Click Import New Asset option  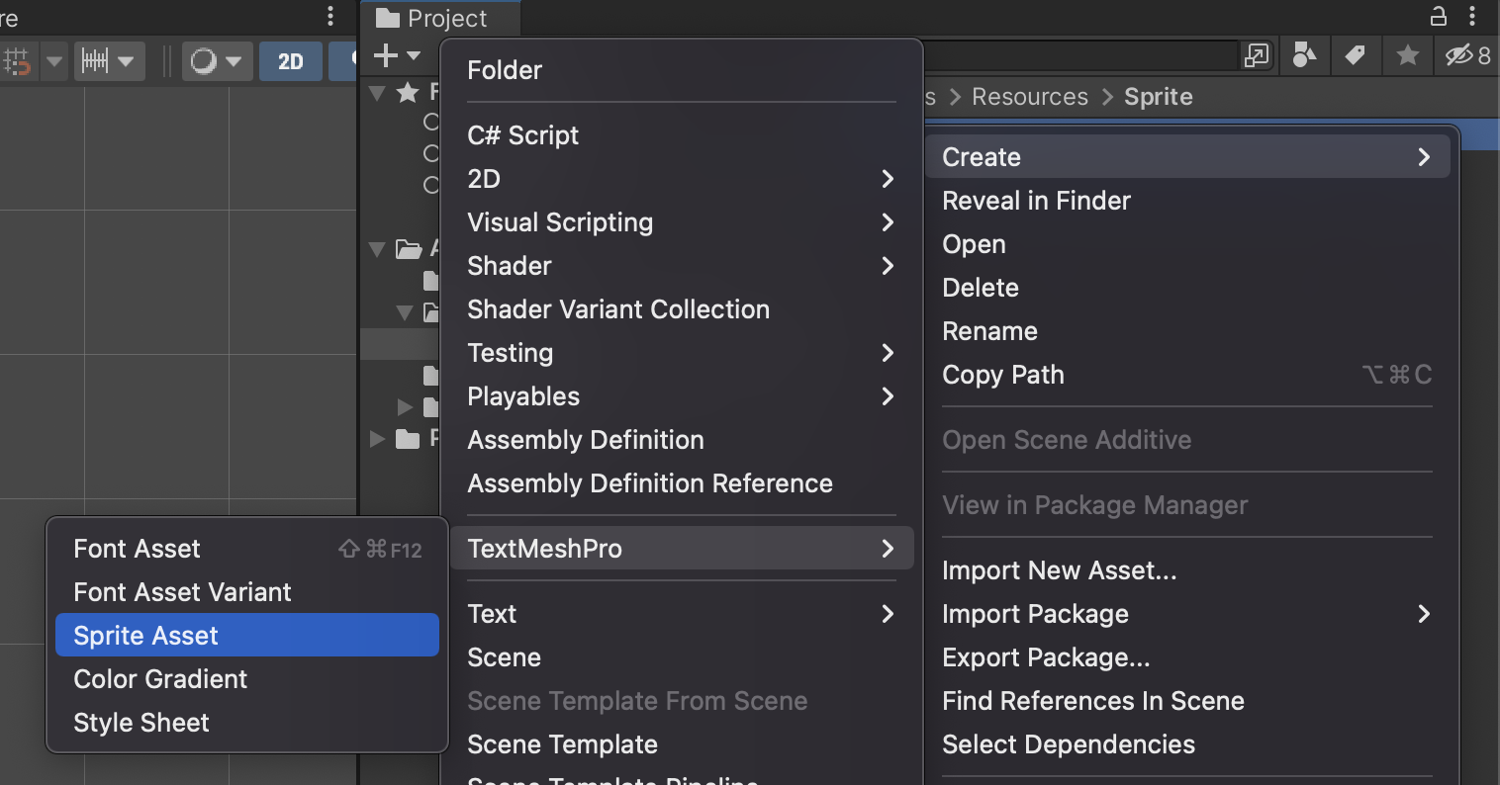(x=1059, y=569)
